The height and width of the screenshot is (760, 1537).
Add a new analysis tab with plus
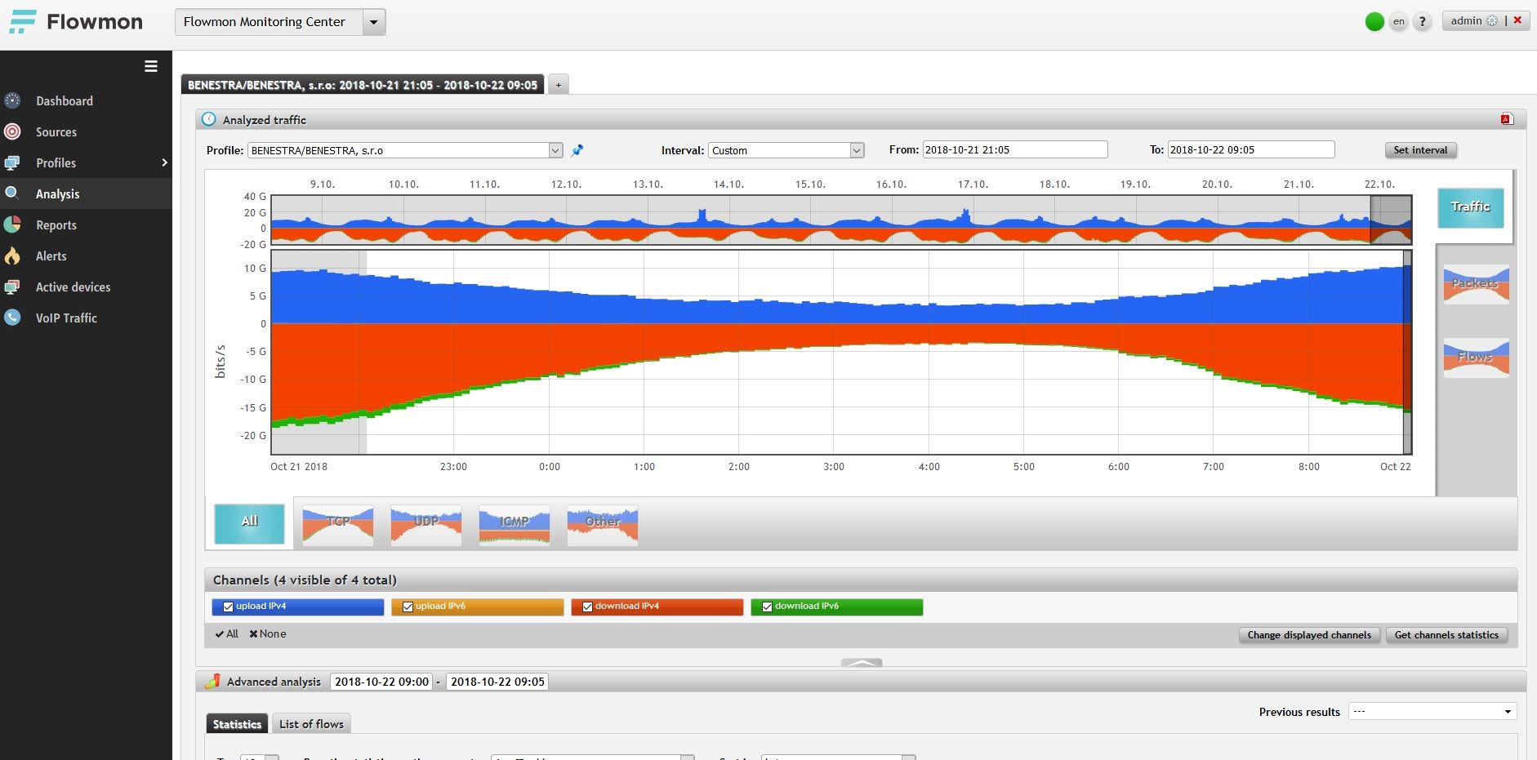[x=559, y=85]
